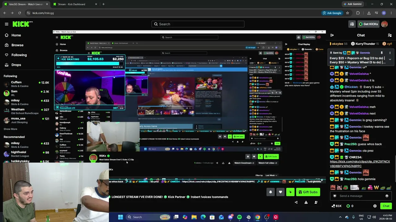
Task: Open the Kick shop icon next to Get KICKs
Action: coord(352,24)
